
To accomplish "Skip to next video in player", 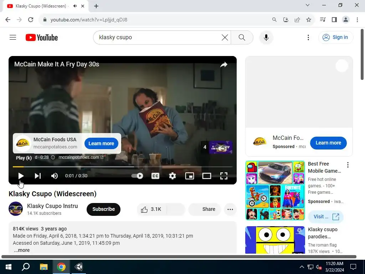I will coord(38,176).
